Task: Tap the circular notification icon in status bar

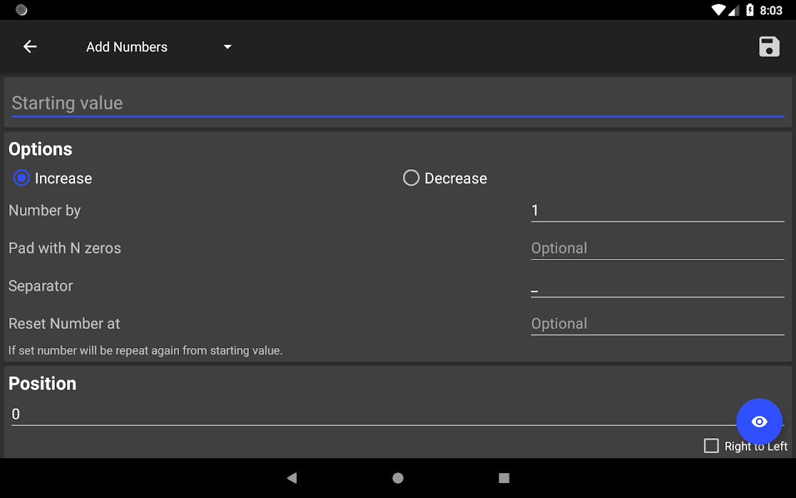Action: tap(22, 10)
